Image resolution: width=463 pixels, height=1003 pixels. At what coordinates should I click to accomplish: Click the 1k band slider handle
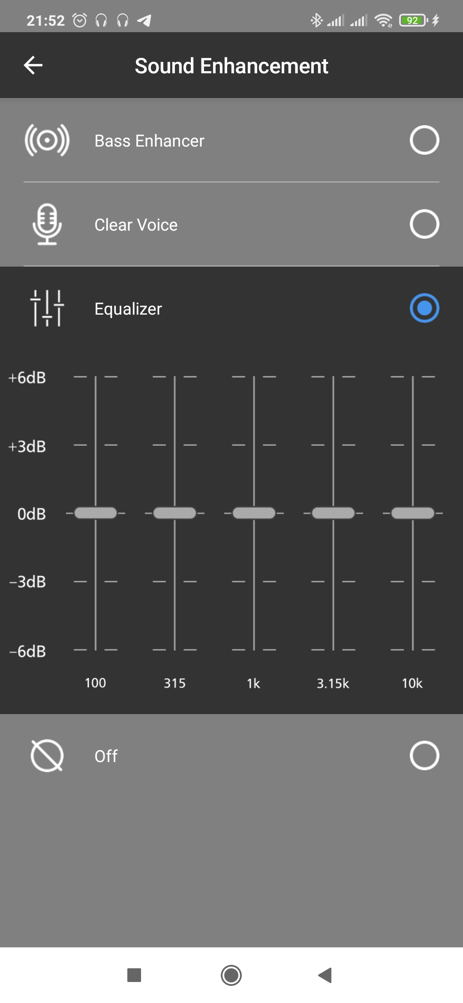254,513
